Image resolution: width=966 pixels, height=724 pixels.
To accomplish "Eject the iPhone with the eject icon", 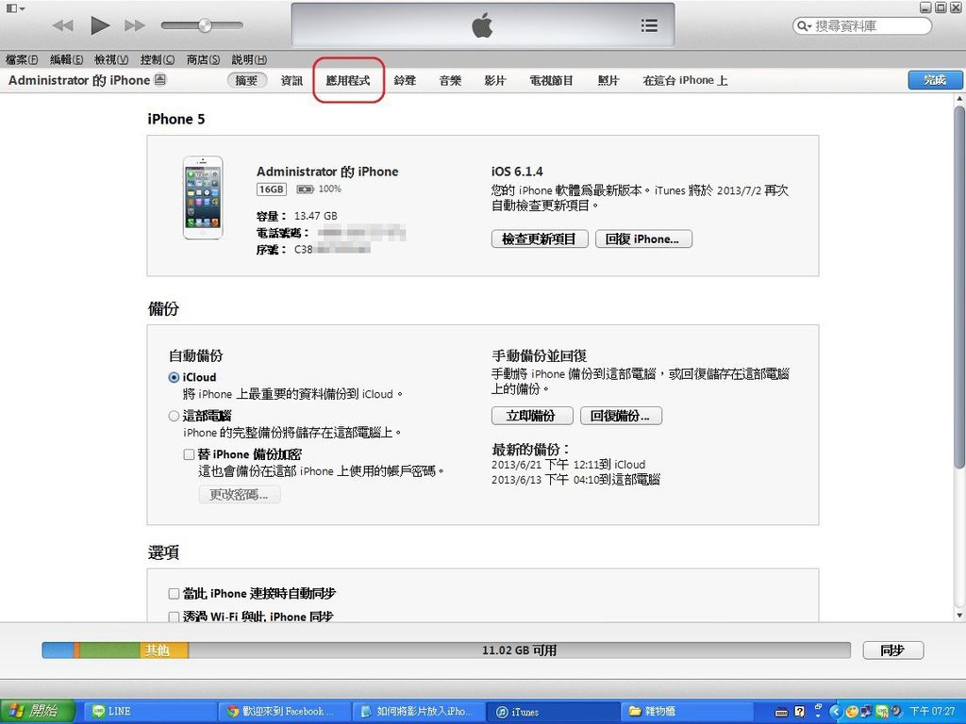I will [x=160, y=79].
